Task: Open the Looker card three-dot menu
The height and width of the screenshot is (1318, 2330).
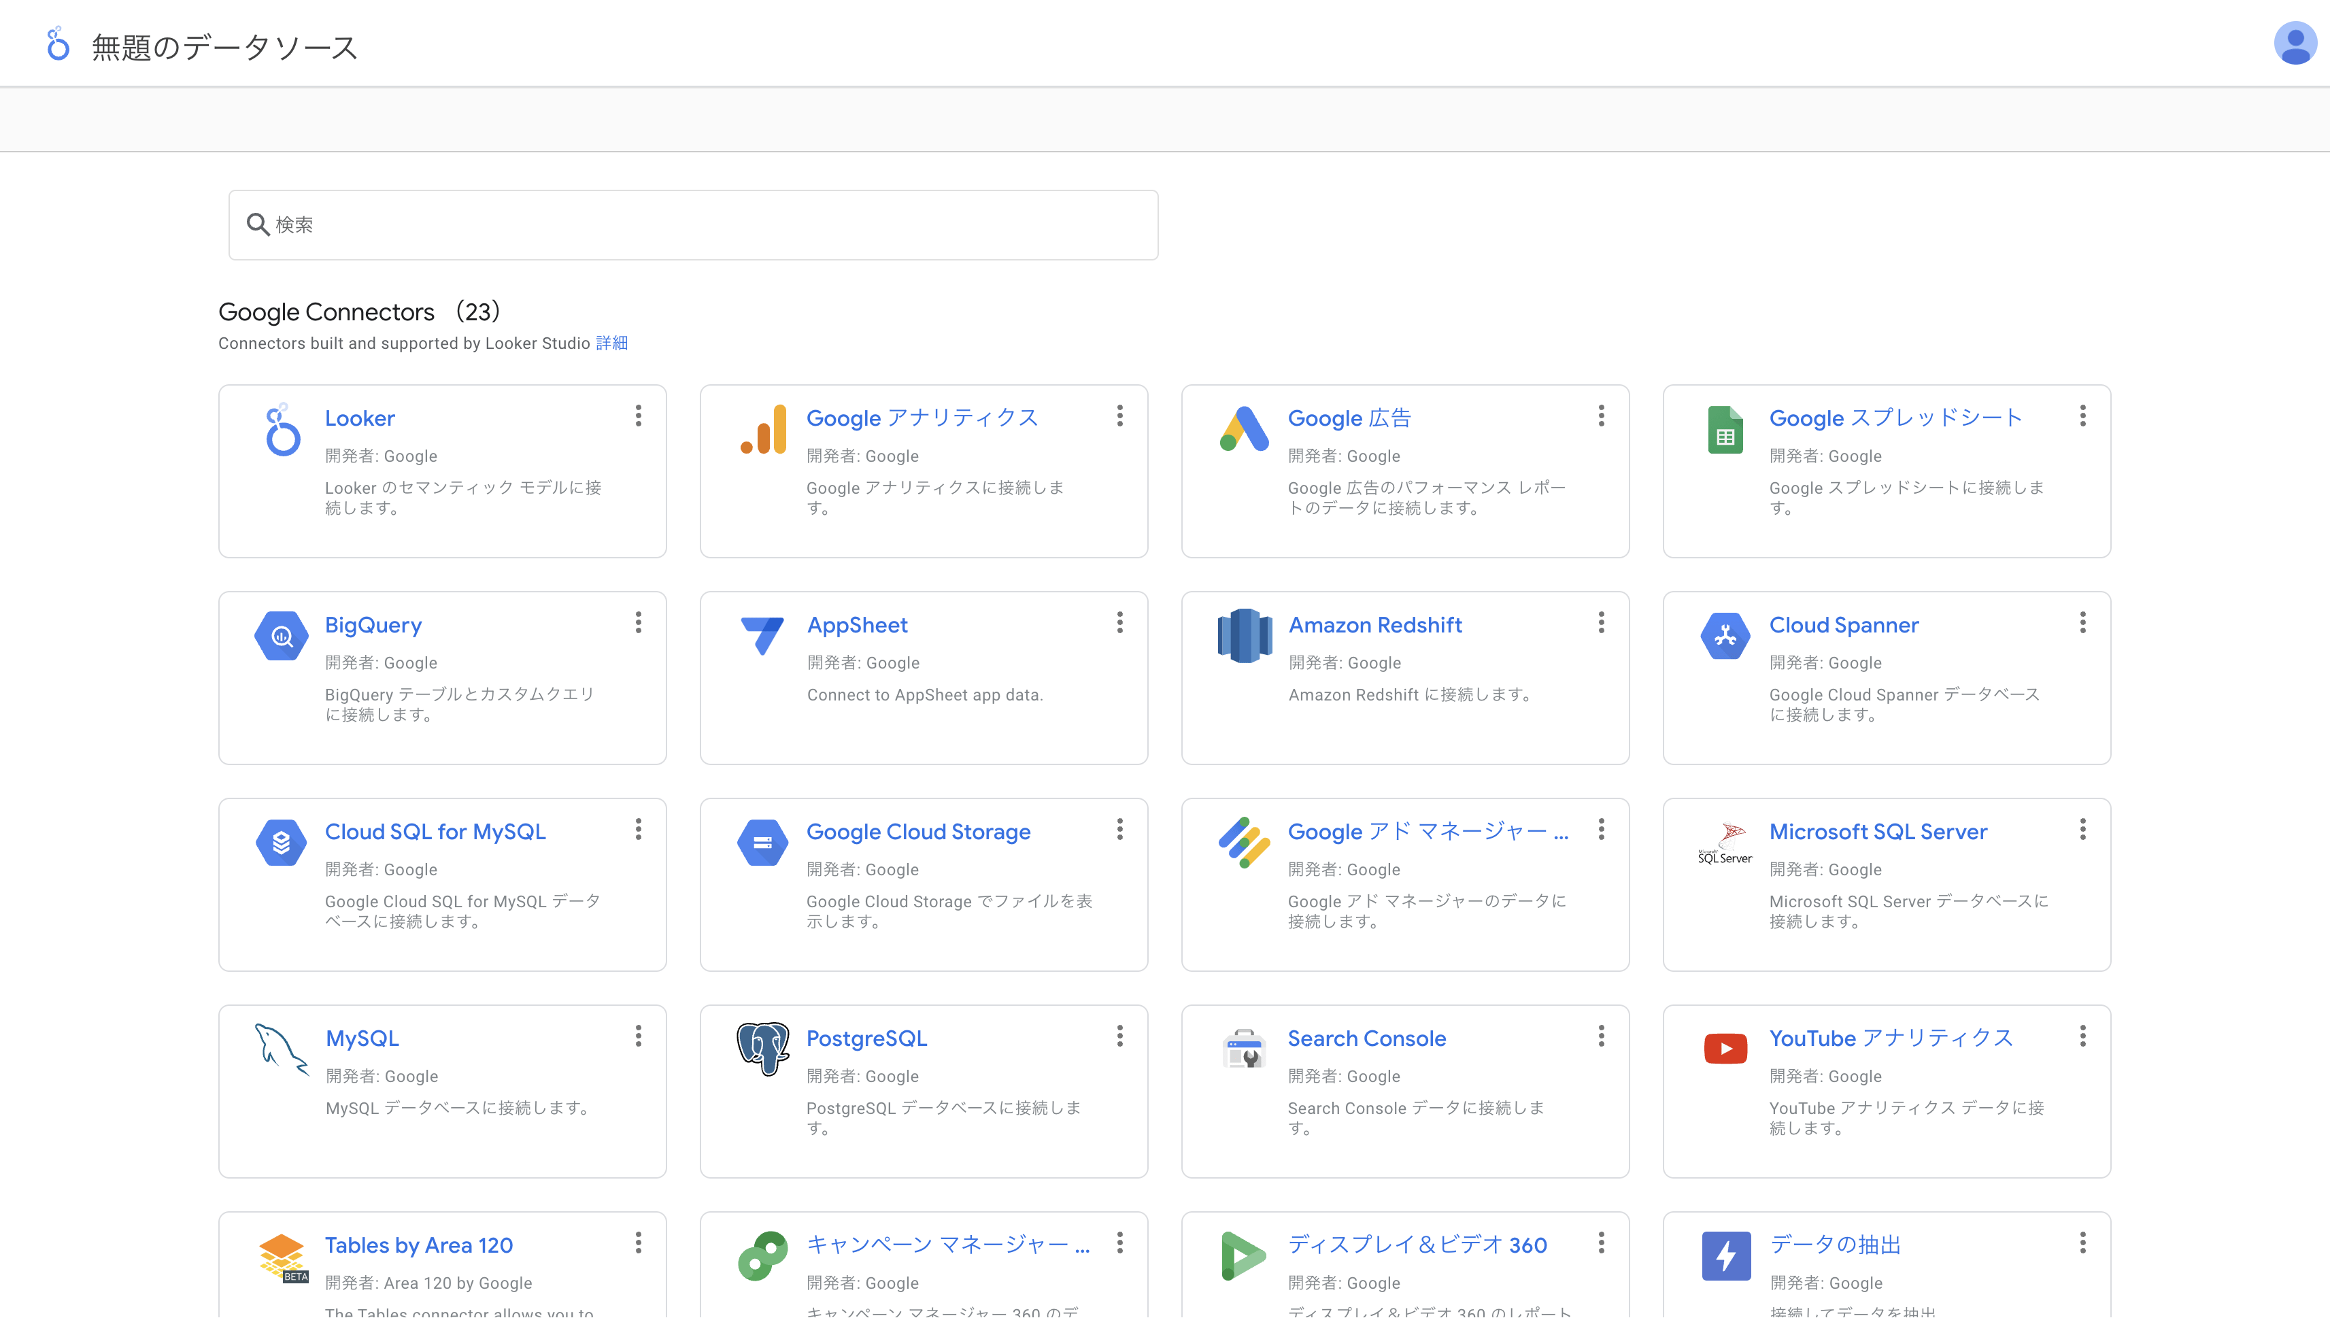Action: point(638,416)
